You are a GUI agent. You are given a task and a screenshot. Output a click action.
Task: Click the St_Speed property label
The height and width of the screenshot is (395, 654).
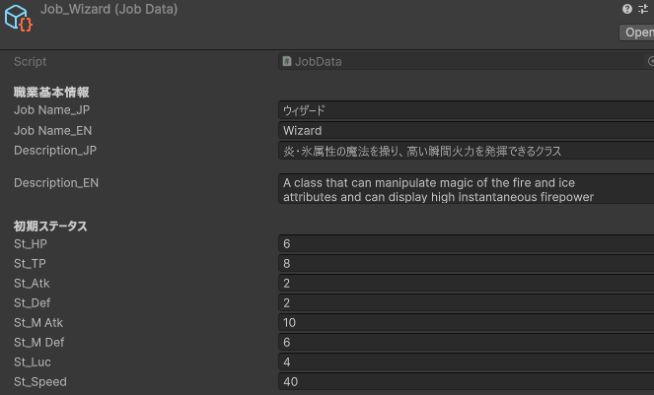tap(40, 381)
